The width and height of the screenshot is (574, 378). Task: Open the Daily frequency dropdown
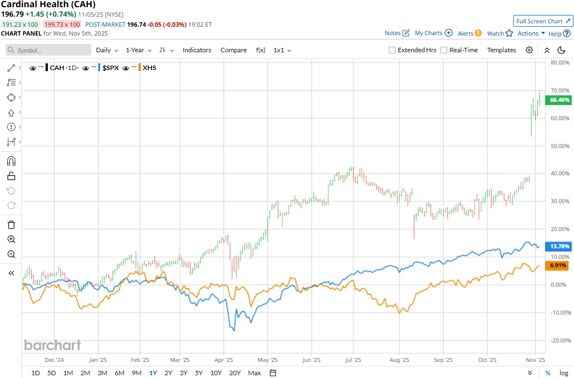pyautogui.click(x=106, y=50)
